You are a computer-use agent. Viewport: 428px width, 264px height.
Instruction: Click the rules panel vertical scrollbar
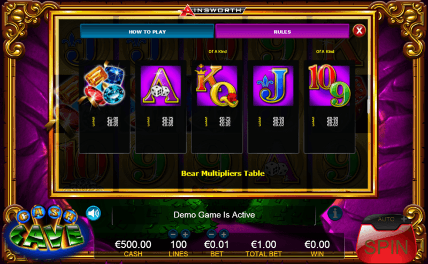coord(368,106)
